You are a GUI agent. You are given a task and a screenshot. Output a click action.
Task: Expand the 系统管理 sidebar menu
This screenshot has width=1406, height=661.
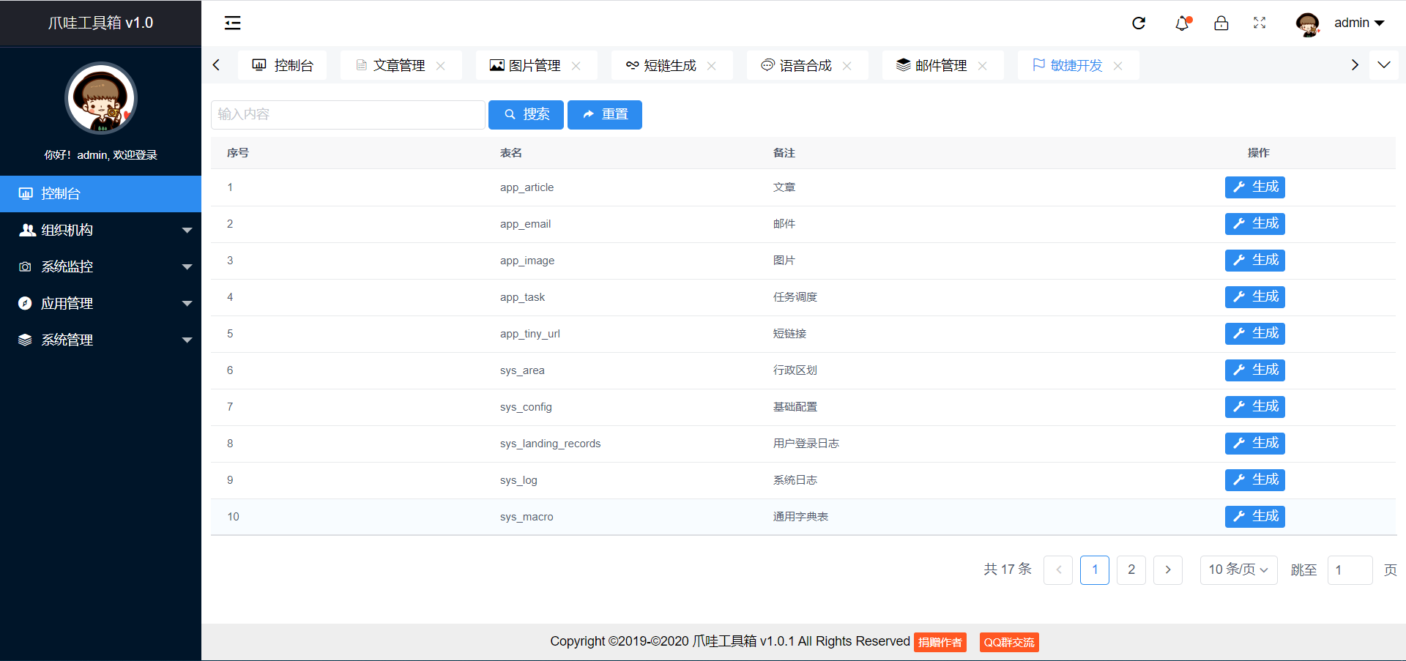(x=100, y=340)
